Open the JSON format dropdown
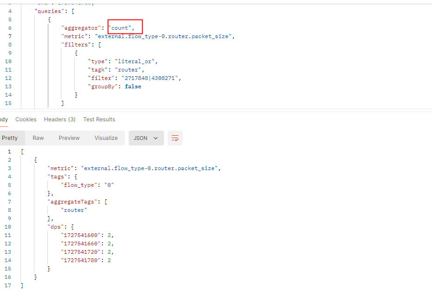Viewport: 432px width, 303px height. (146, 138)
